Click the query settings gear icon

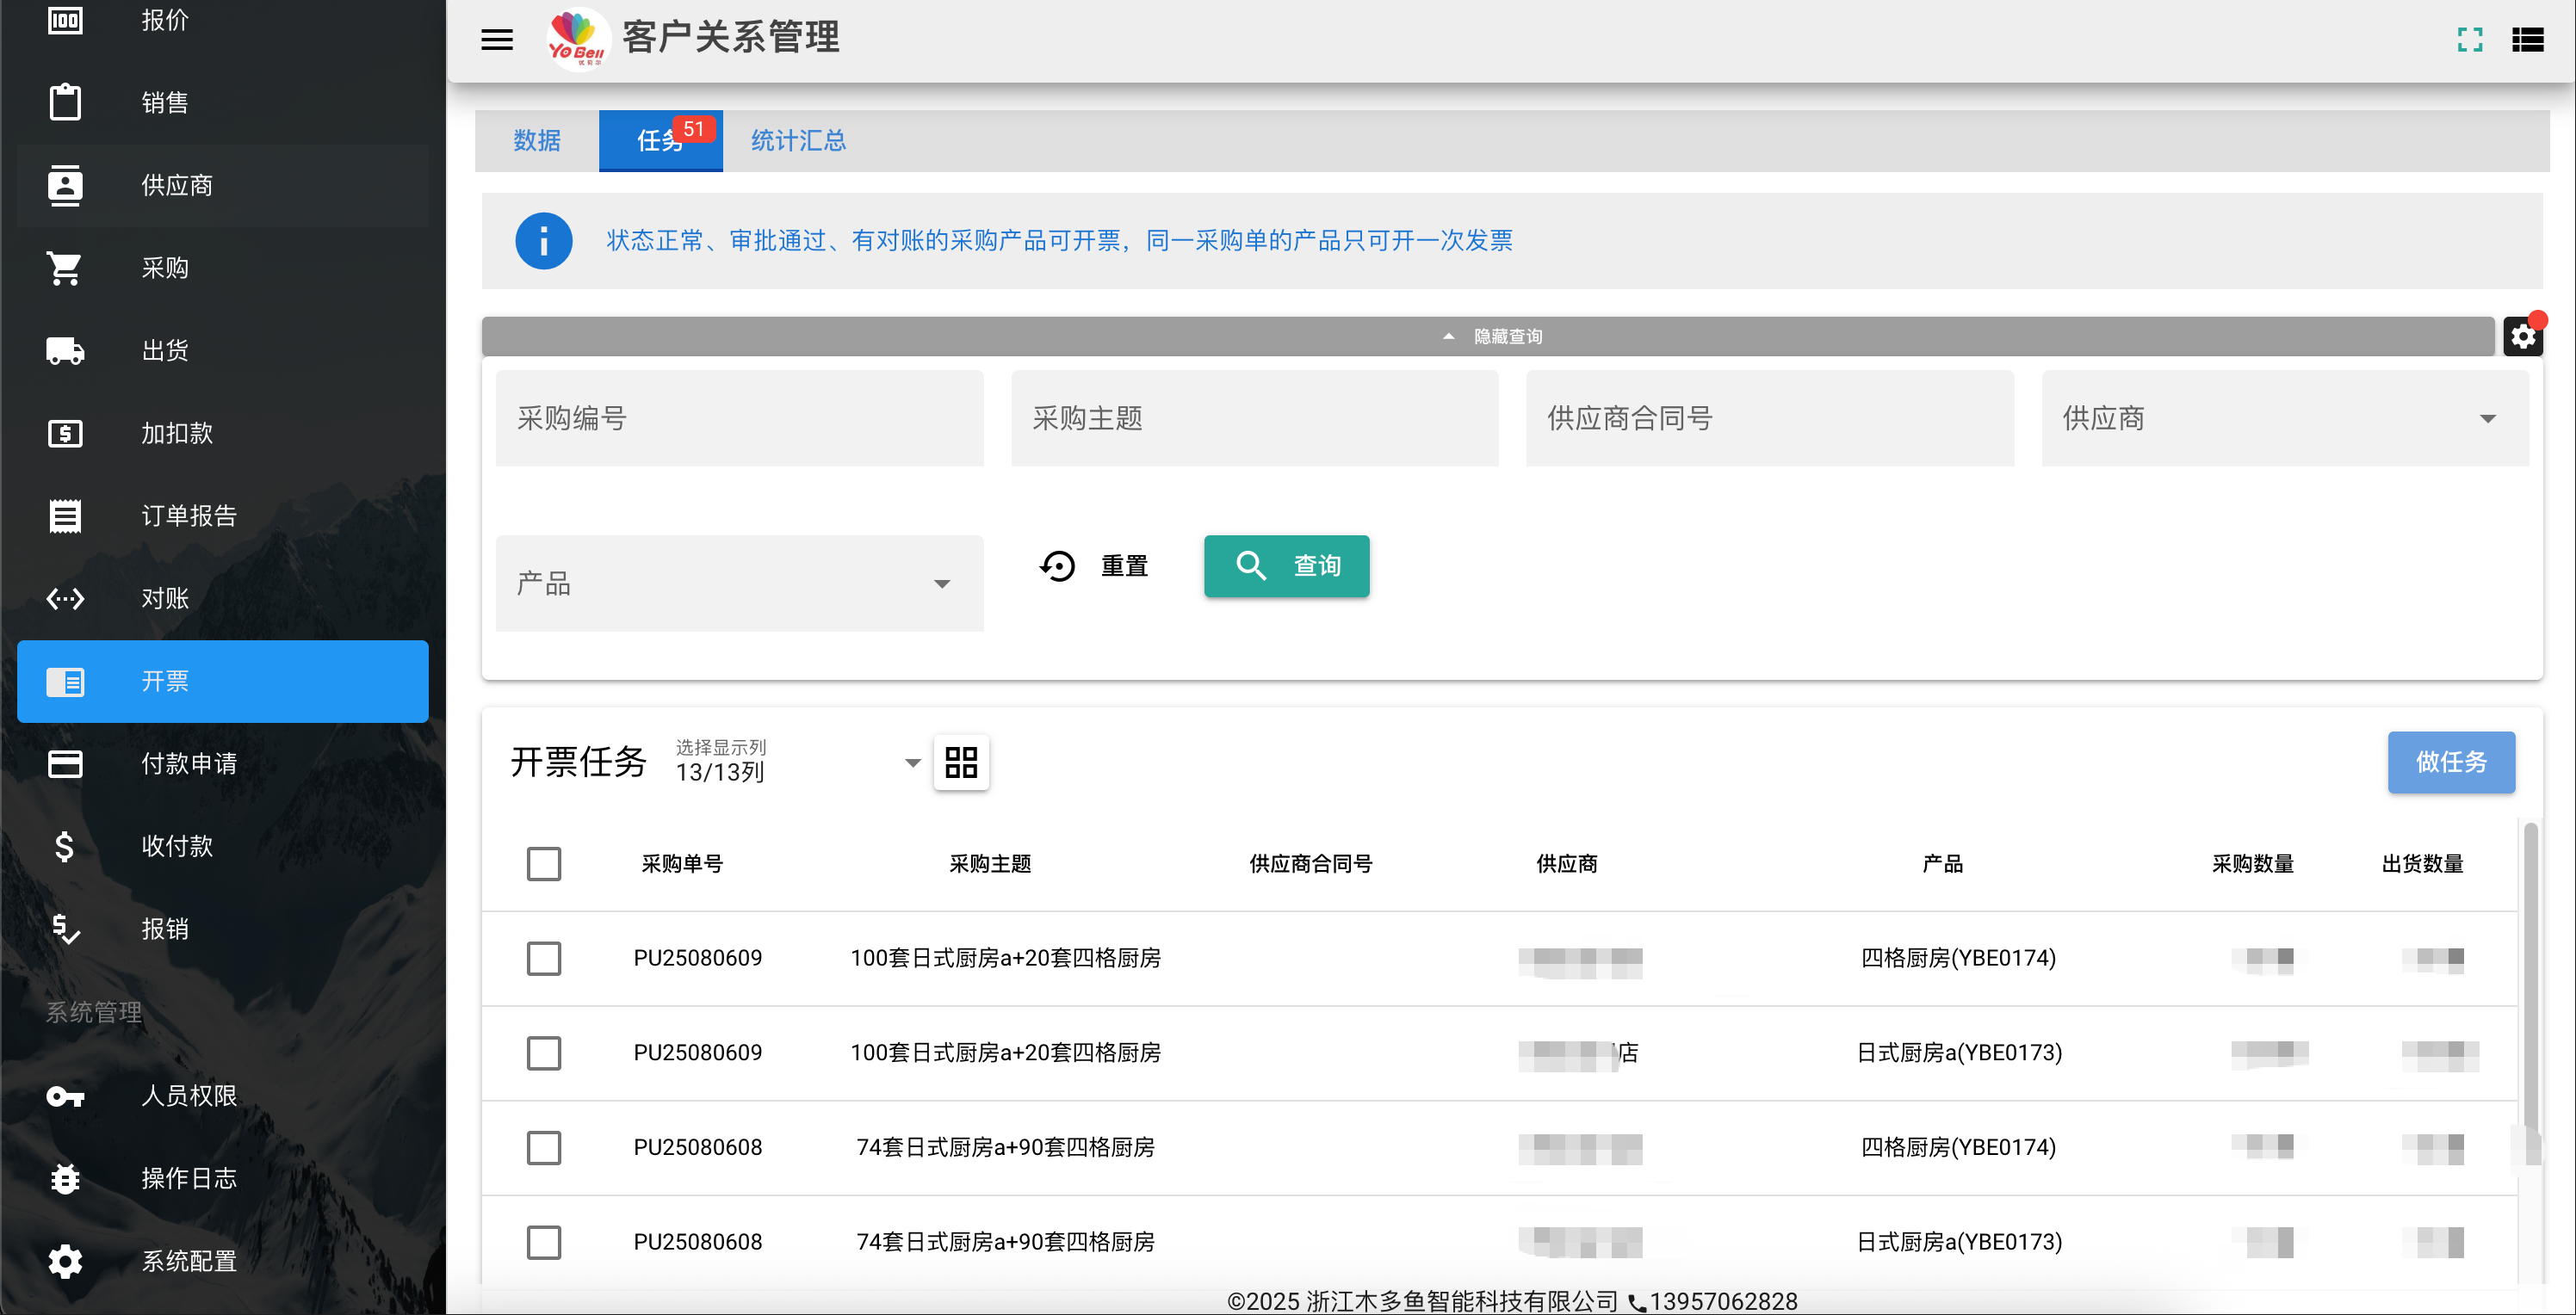[x=2523, y=336]
